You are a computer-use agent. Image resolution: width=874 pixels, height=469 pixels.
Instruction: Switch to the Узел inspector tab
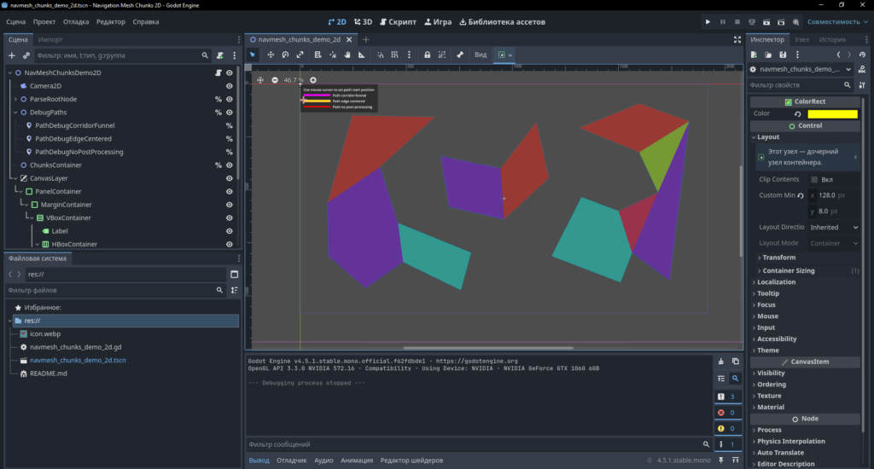(801, 39)
